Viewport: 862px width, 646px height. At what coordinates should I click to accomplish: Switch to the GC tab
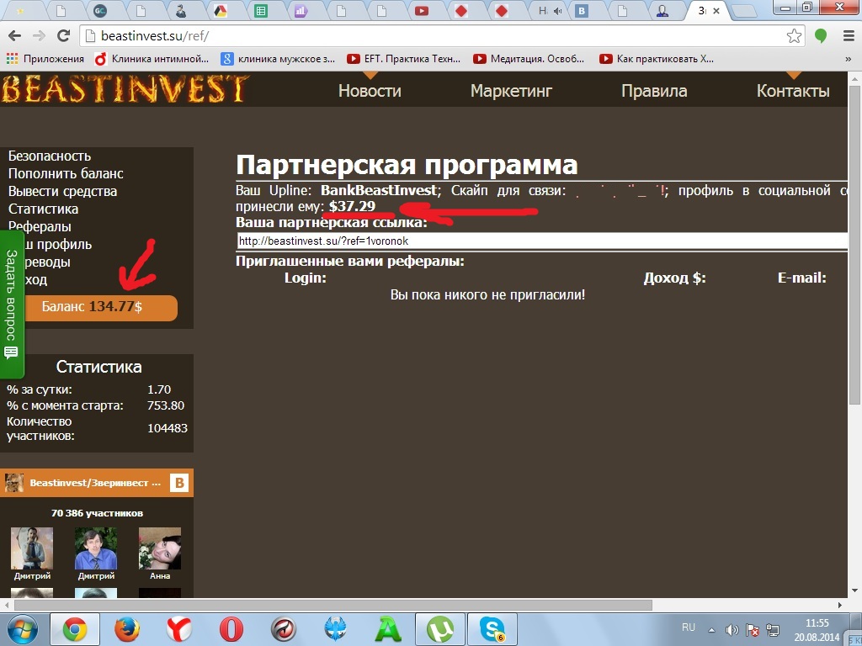(x=100, y=11)
